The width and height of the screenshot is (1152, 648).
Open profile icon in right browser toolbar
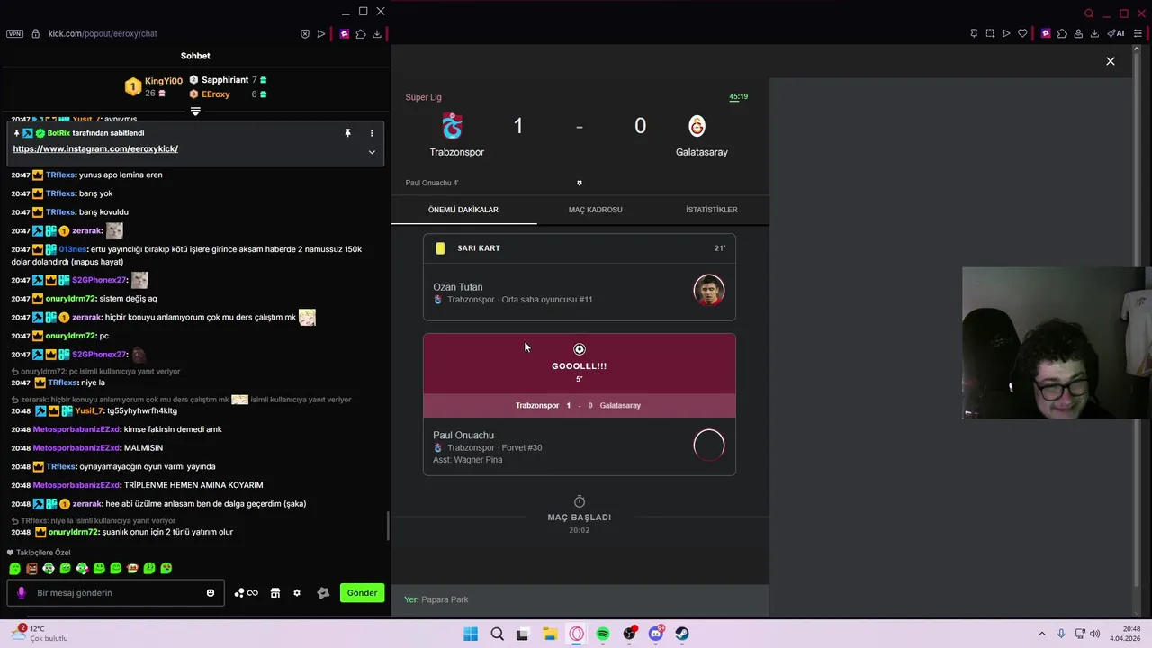(1078, 33)
